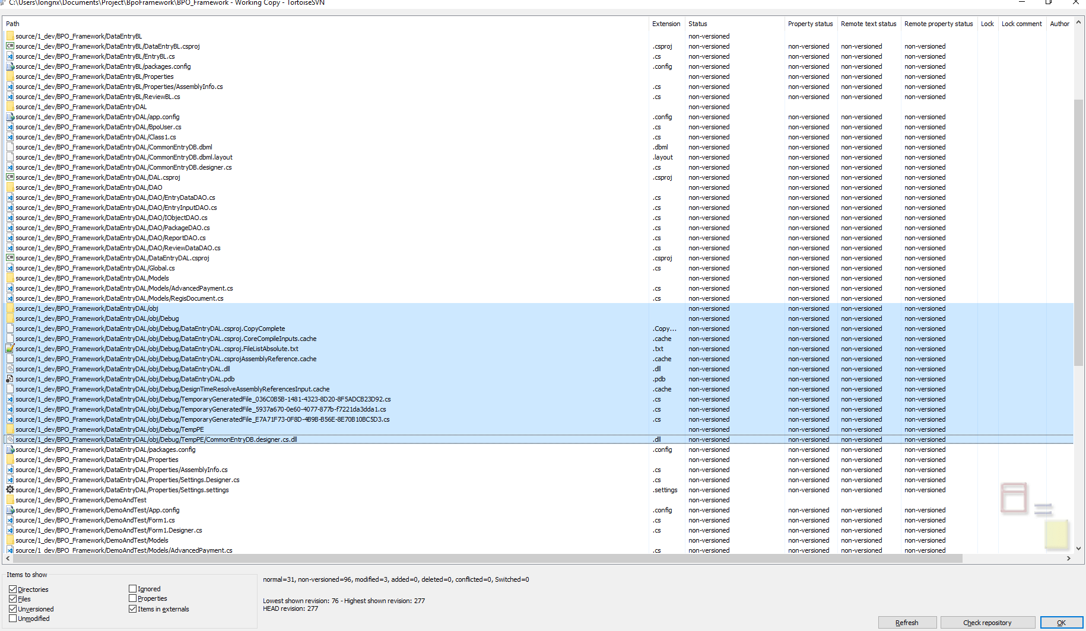
Task: Click the Lock comment column header
Action: 1021,24
